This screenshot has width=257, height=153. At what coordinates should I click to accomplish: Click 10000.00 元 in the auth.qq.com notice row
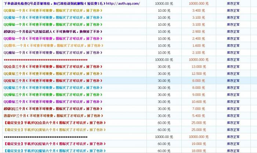[x=164, y=3]
